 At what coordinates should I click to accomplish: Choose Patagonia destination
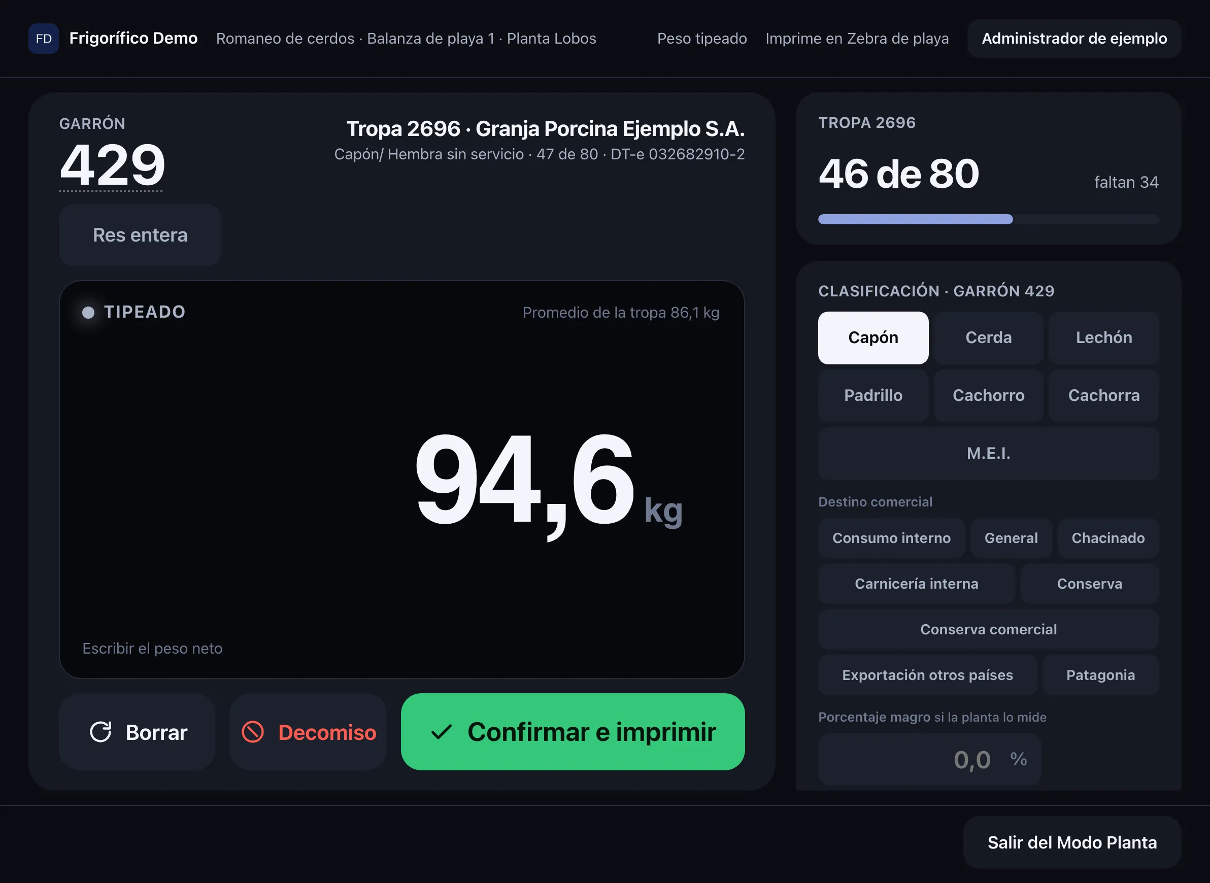[x=1100, y=675]
